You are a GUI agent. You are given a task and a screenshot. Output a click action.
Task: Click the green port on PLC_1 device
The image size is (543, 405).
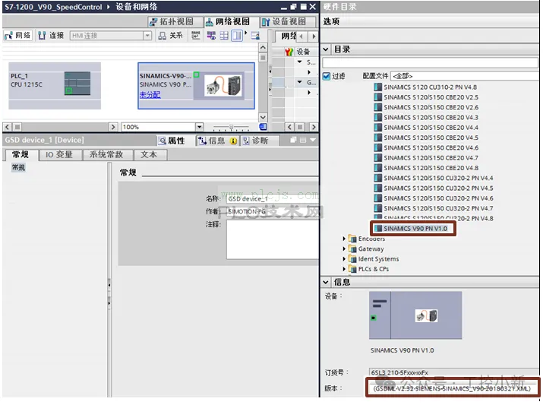click(68, 90)
